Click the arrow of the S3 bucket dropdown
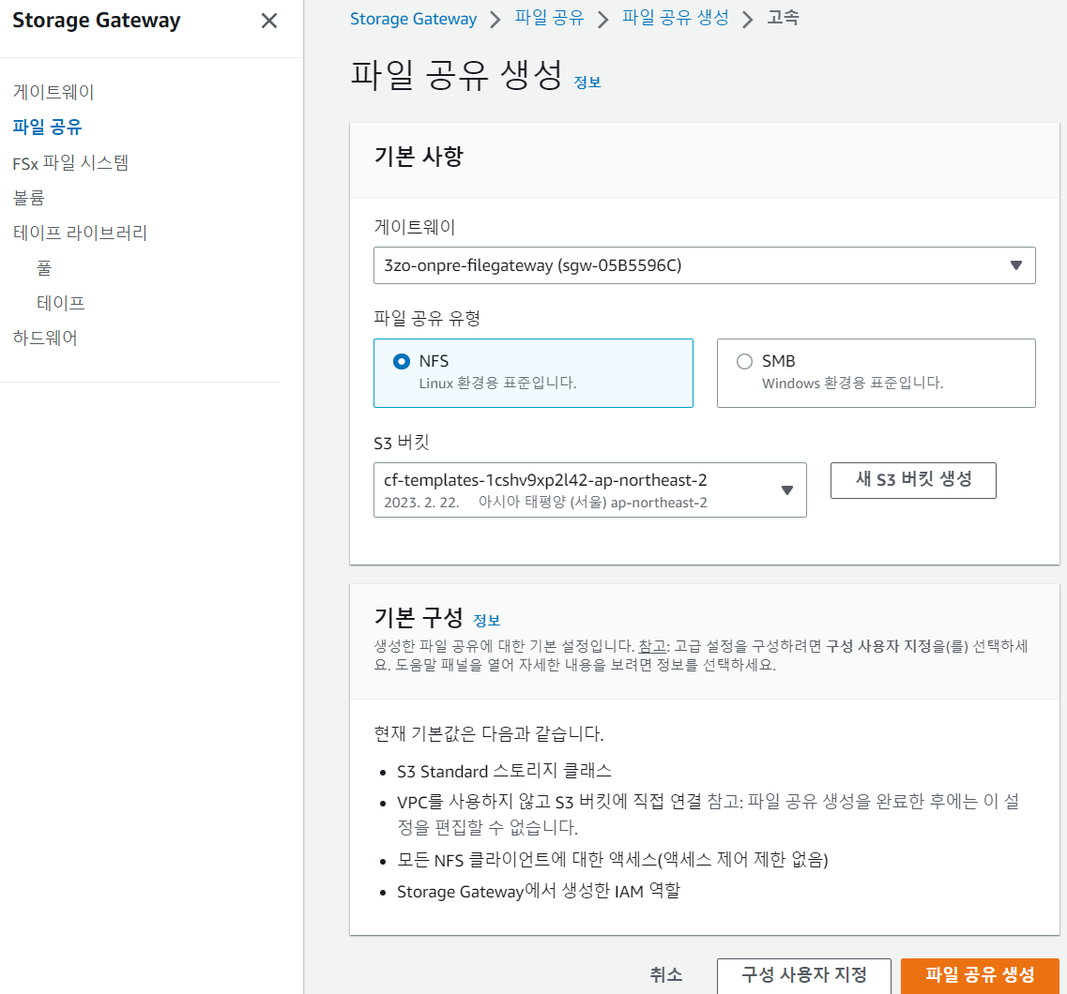The width and height of the screenshot is (1067, 994). (x=787, y=490)
